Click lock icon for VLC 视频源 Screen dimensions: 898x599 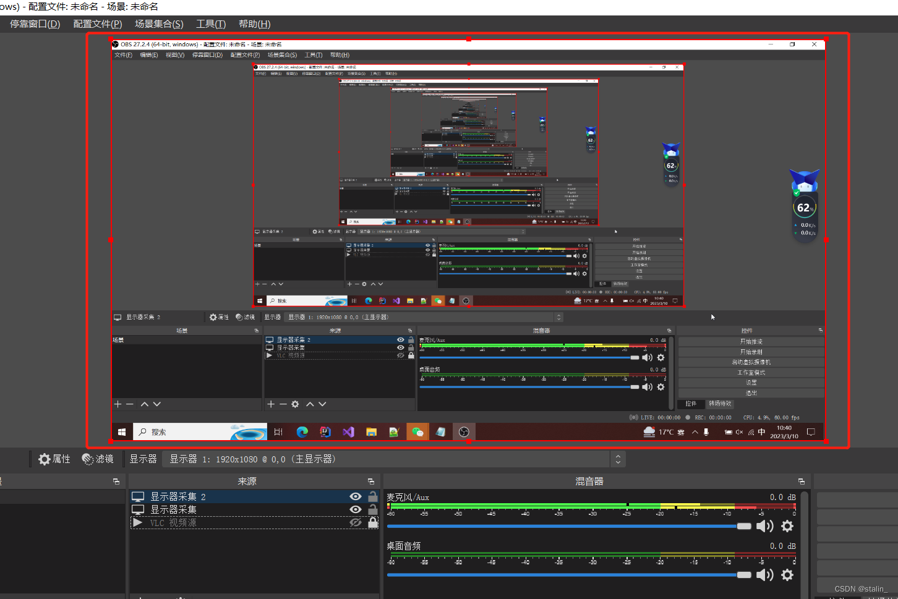click(x=373, y=523)
